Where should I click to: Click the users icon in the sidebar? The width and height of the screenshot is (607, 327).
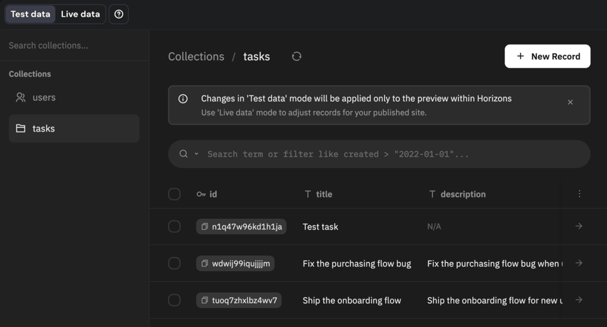point(21,98)
